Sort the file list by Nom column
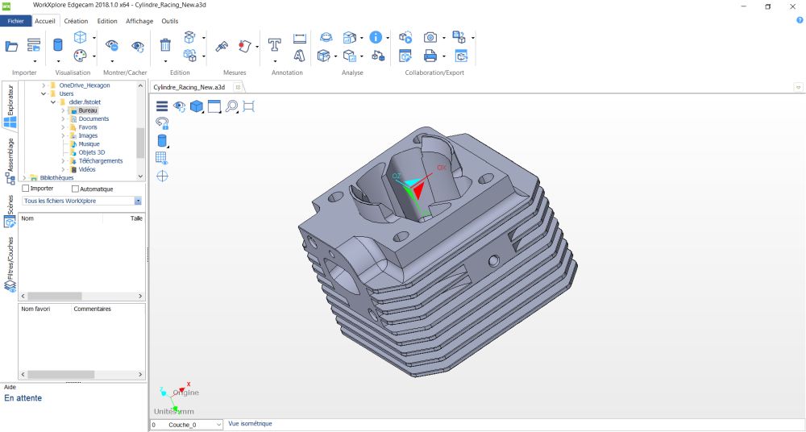 click(x=60, y=218)
